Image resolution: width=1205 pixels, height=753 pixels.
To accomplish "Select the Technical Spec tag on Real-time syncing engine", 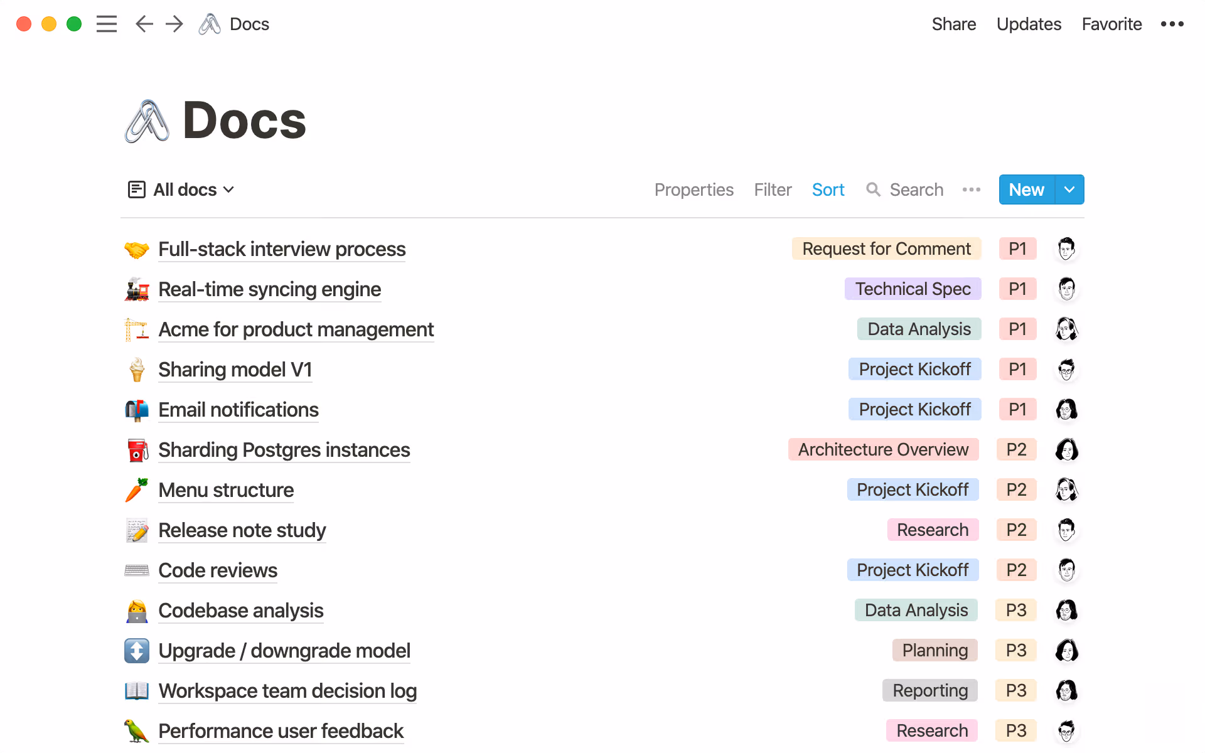I will pyautogui.click(x=913, y=289).
